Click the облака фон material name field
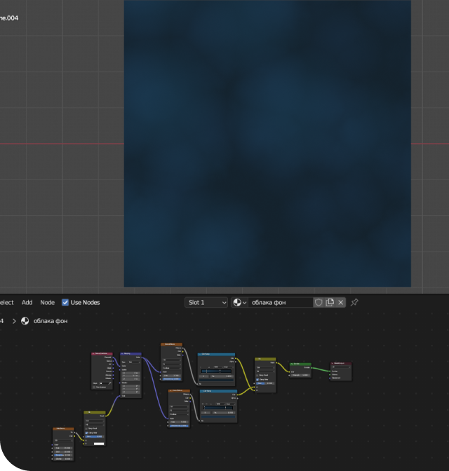Viewport: 449px width, 471px height. coord(281,302)
